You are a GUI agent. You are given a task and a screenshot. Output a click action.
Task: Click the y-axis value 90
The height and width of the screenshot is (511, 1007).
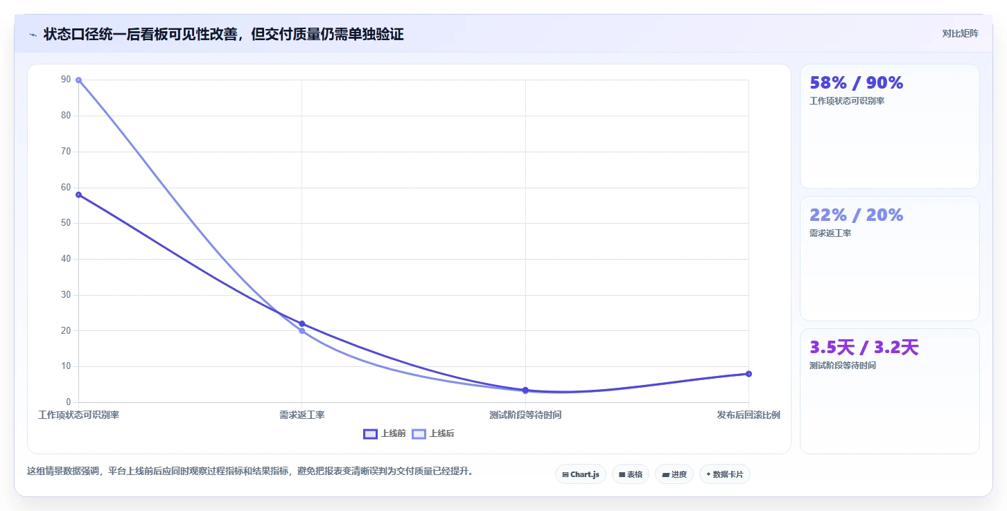click(66, 80)
